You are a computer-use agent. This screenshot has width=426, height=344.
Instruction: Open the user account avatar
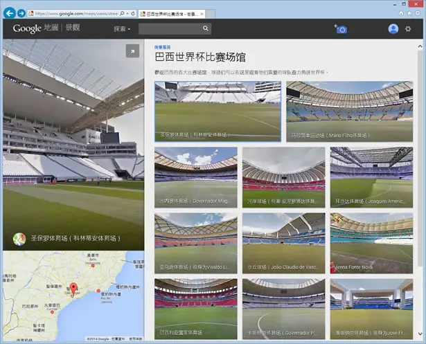393,29
